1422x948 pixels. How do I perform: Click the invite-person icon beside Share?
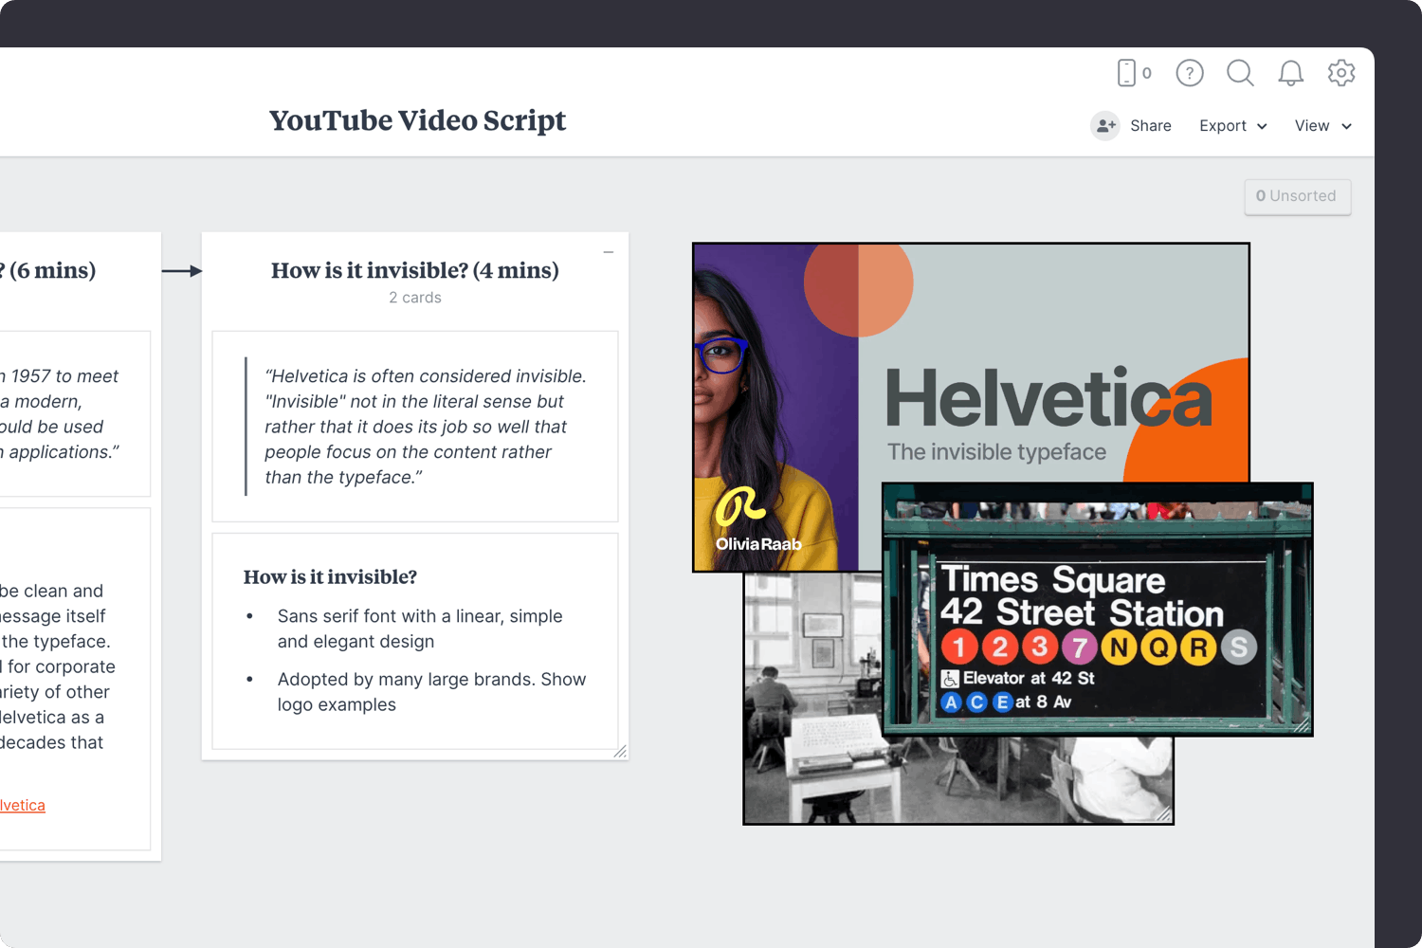pos(1105,125)
